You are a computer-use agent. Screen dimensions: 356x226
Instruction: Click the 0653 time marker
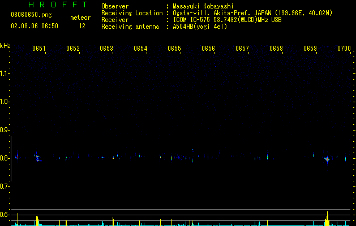coord(106,49)
